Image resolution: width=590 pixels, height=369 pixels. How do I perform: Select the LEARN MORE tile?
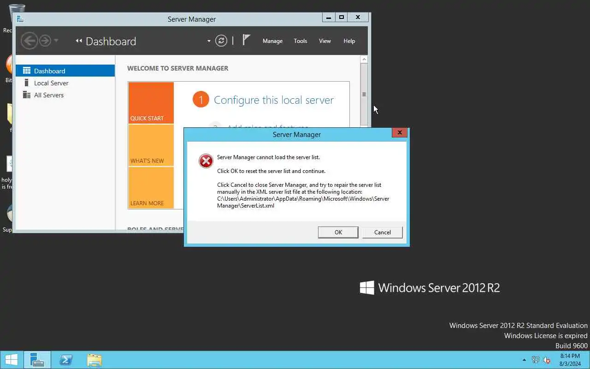(151, 188)
